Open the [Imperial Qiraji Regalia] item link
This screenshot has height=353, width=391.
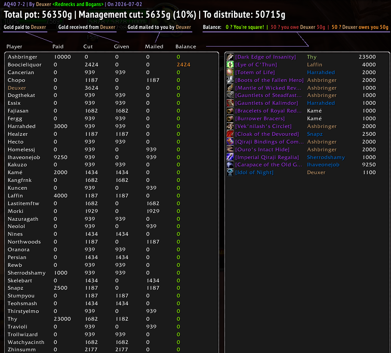pos(267,157)
